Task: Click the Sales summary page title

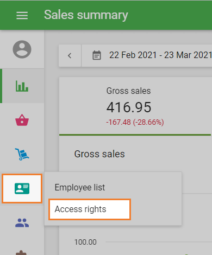Action: tap(86, 15)
